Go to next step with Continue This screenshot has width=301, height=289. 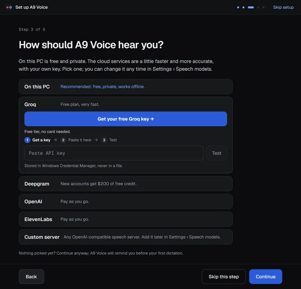266,277
